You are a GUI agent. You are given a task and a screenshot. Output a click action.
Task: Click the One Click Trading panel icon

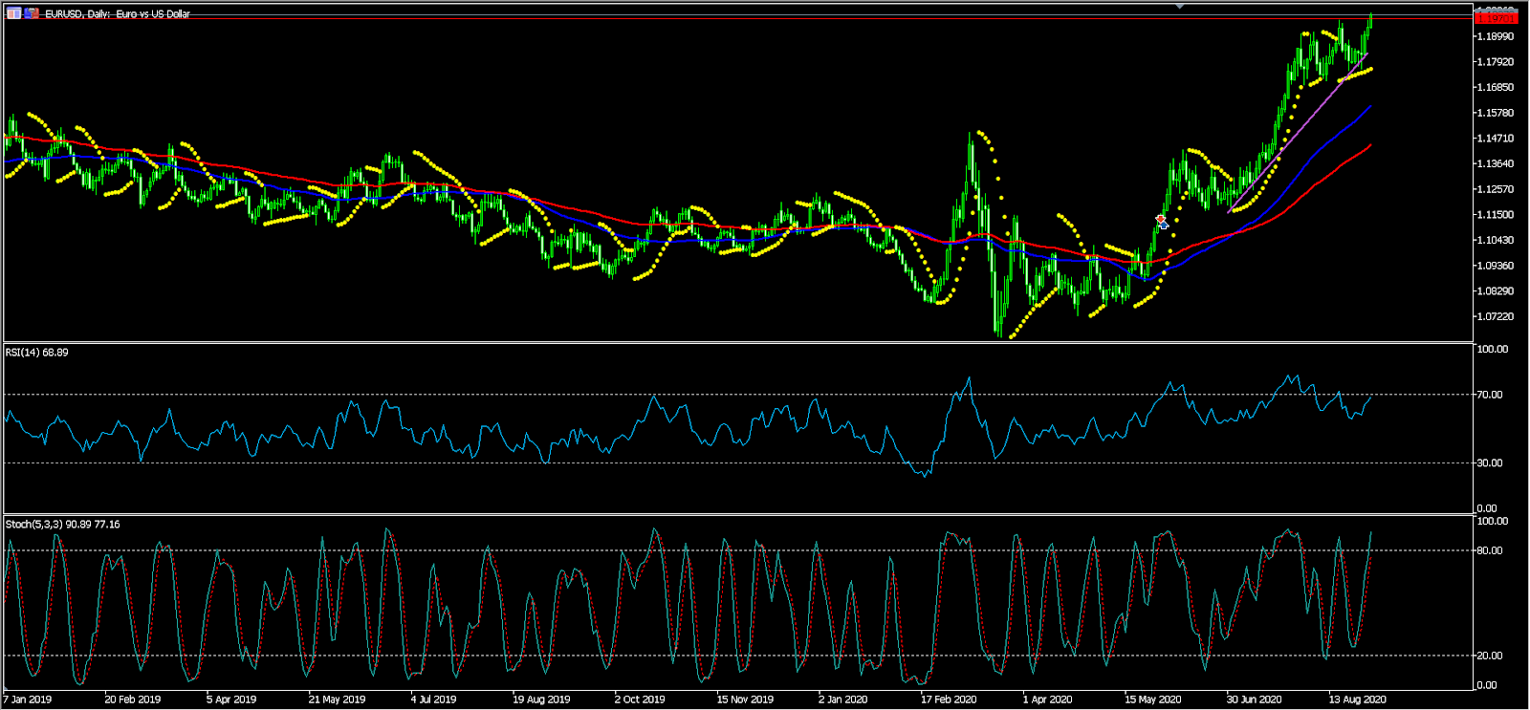click(x=13, y=13)
